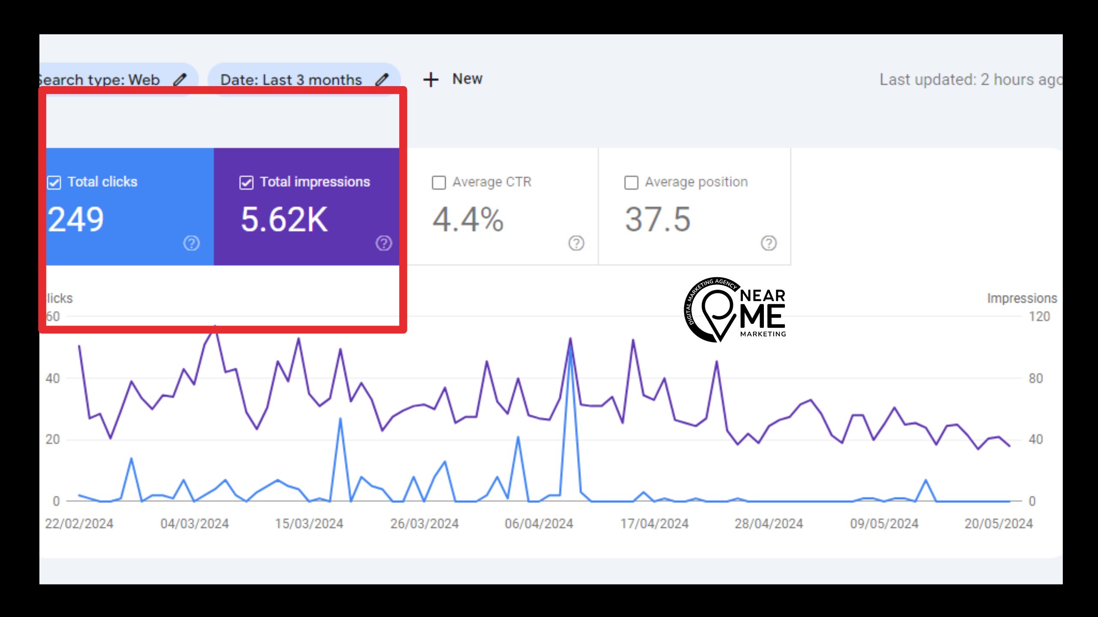The height and width of the screenshot is (617, 1098).
Task: Open the Search type: Web filter chip
Action: (x=100, y=80)
